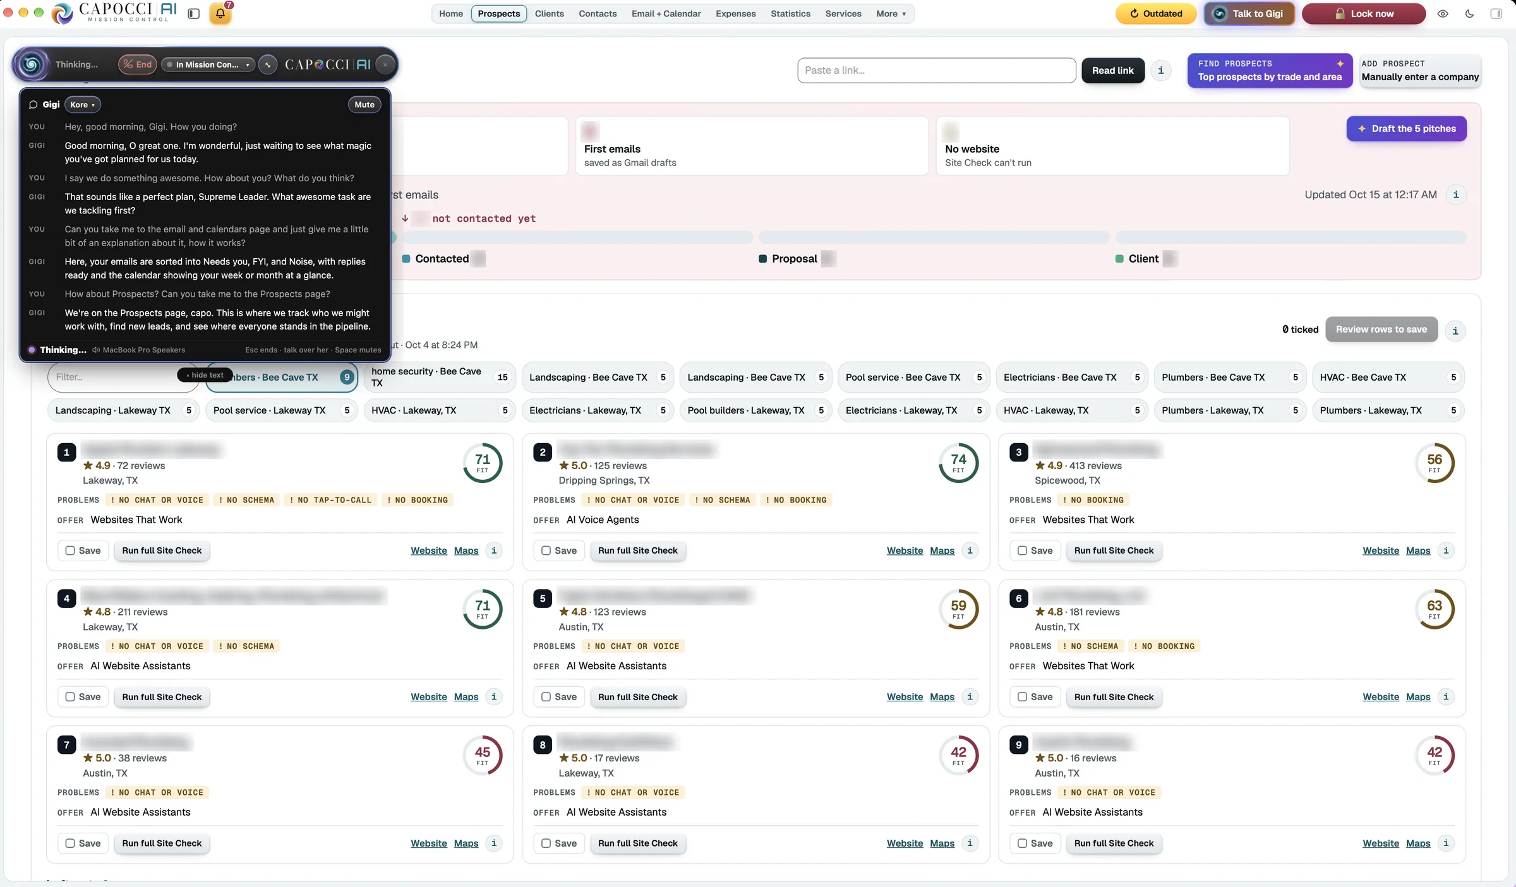Screen dimensions: 1516x887
Task: Click the Contacted pipeline progress bar
Action: [577, 237]
